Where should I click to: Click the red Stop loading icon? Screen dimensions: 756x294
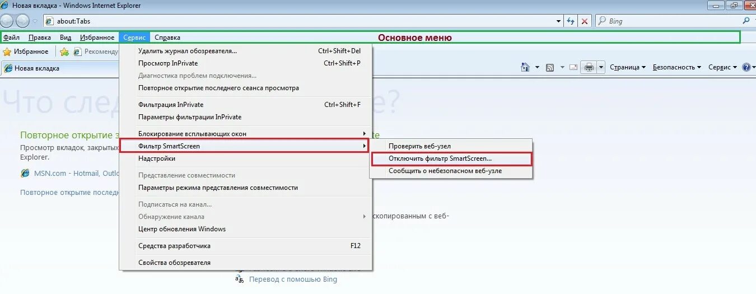tap(585, 21)
